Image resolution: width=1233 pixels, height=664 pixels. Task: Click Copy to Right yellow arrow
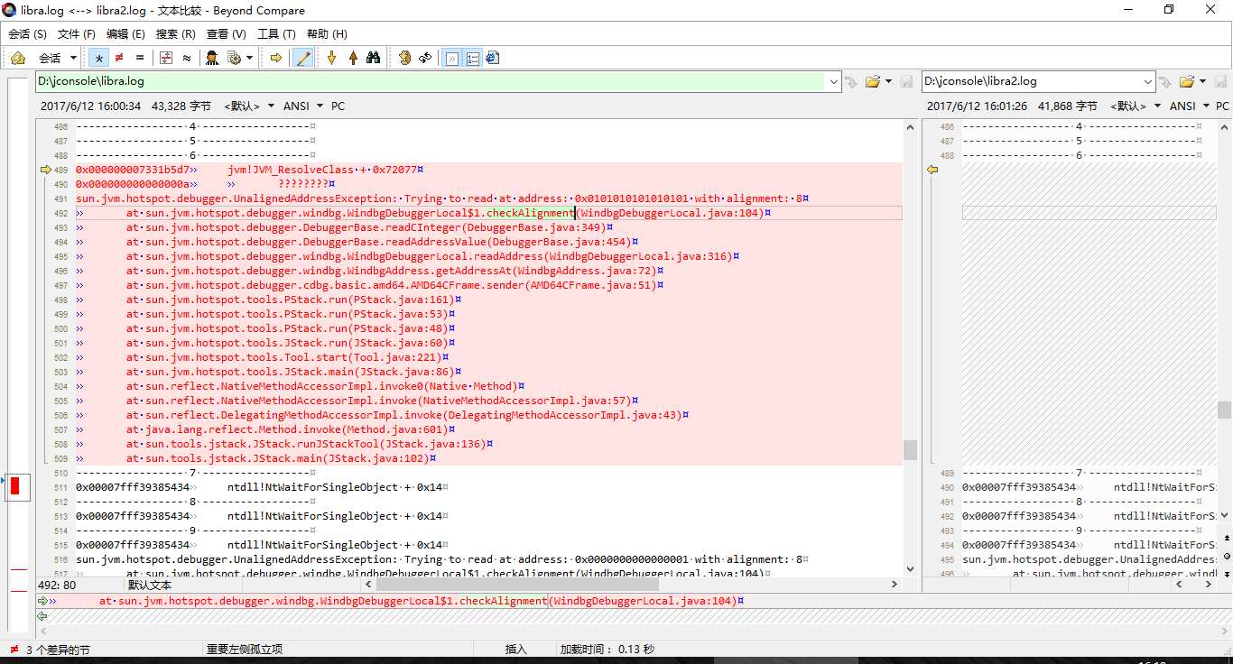click(x=276, y=58)
